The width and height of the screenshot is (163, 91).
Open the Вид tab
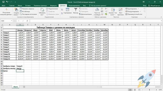[x=84, y=6]
